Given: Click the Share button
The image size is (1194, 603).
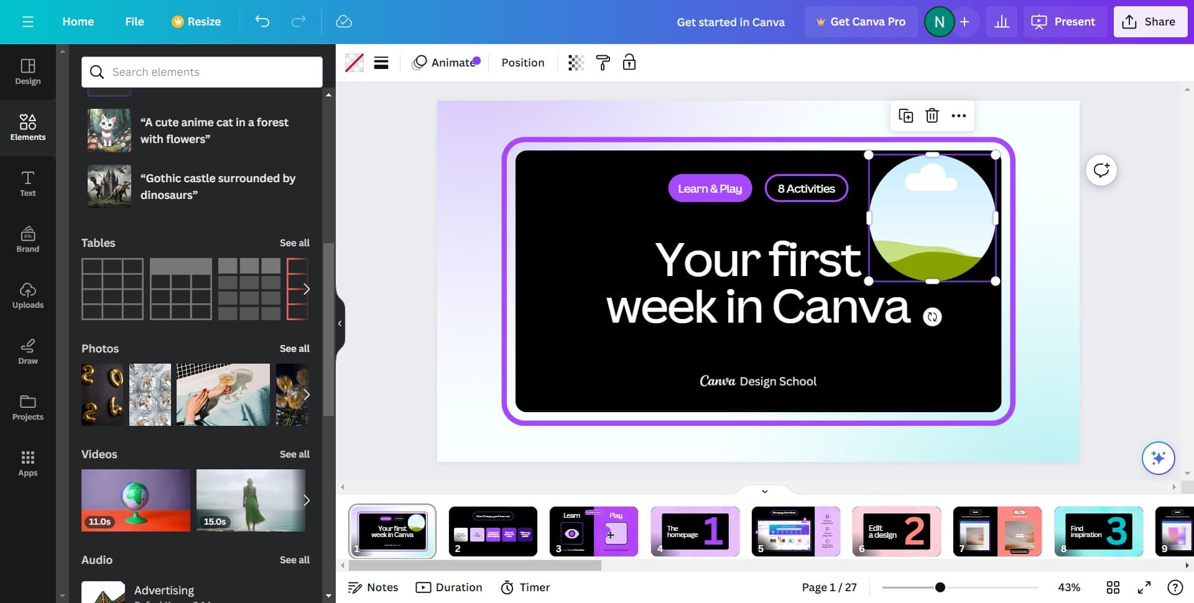Looking at the screenshot, I should tap(1150, 22).
